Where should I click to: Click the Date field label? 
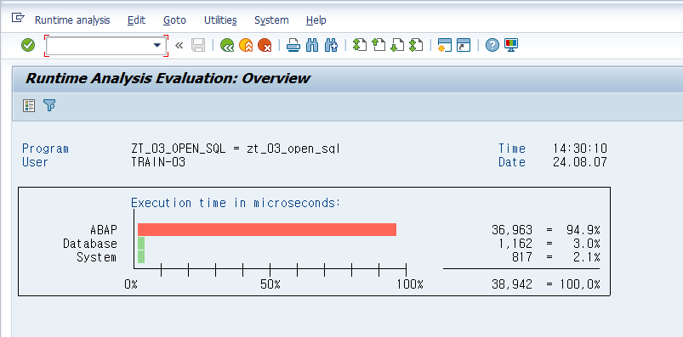pyautogui.click(x=512, y=162)
